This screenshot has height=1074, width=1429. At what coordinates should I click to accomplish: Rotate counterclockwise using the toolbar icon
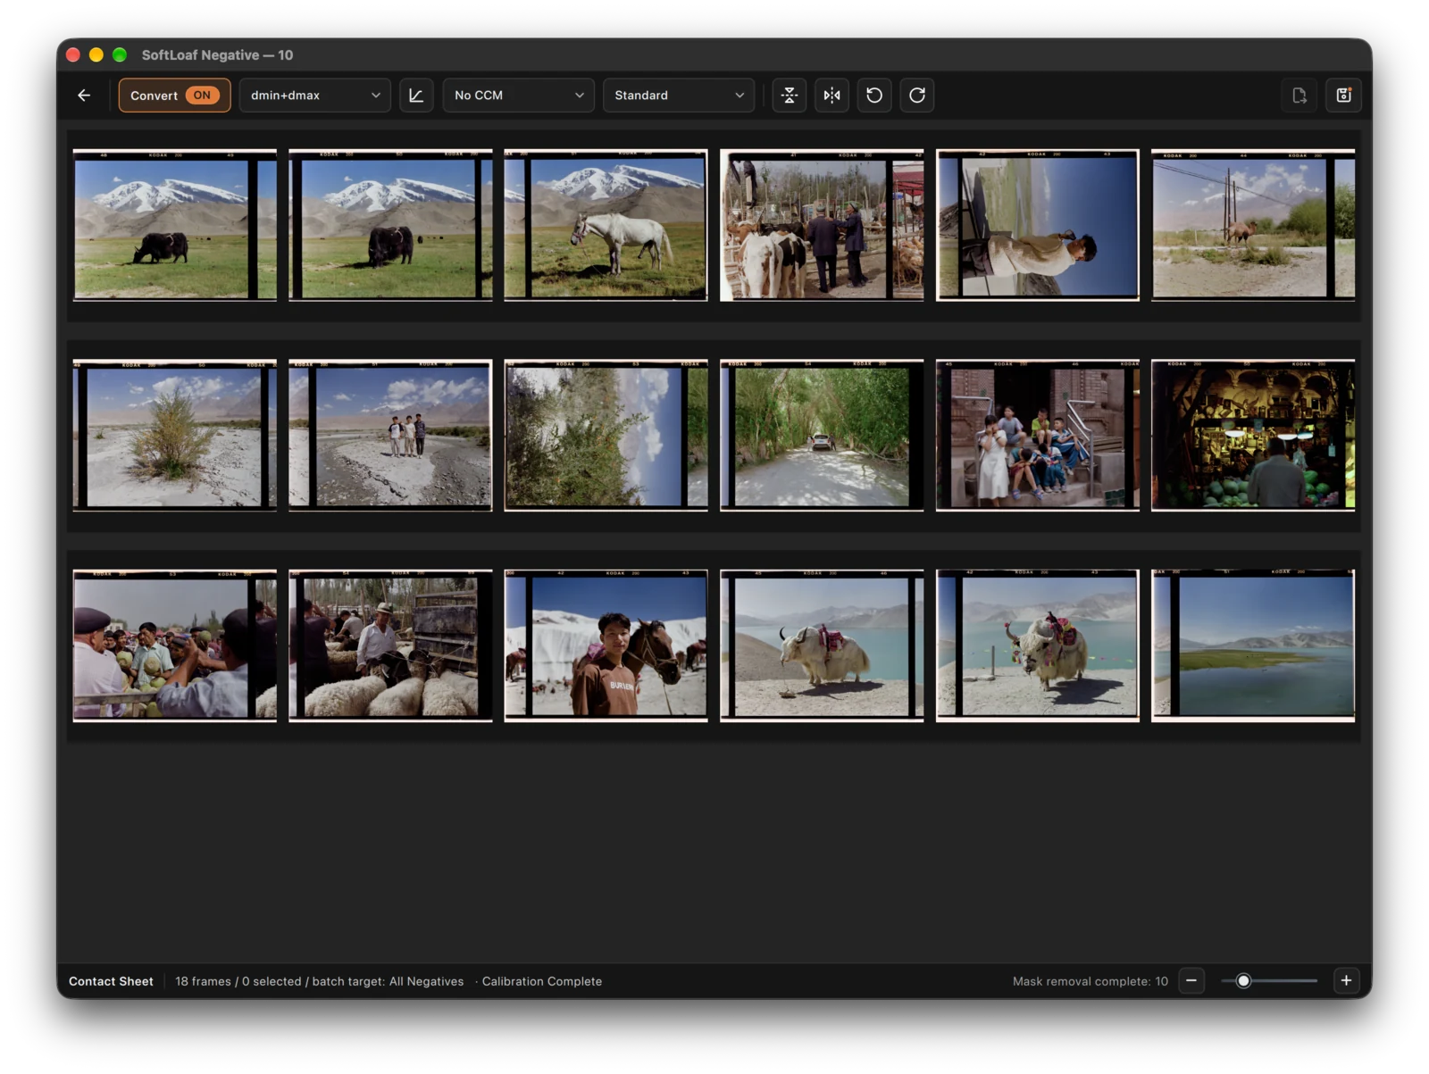[874, 96]
